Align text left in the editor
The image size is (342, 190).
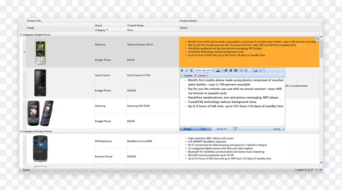click(226, 70)
